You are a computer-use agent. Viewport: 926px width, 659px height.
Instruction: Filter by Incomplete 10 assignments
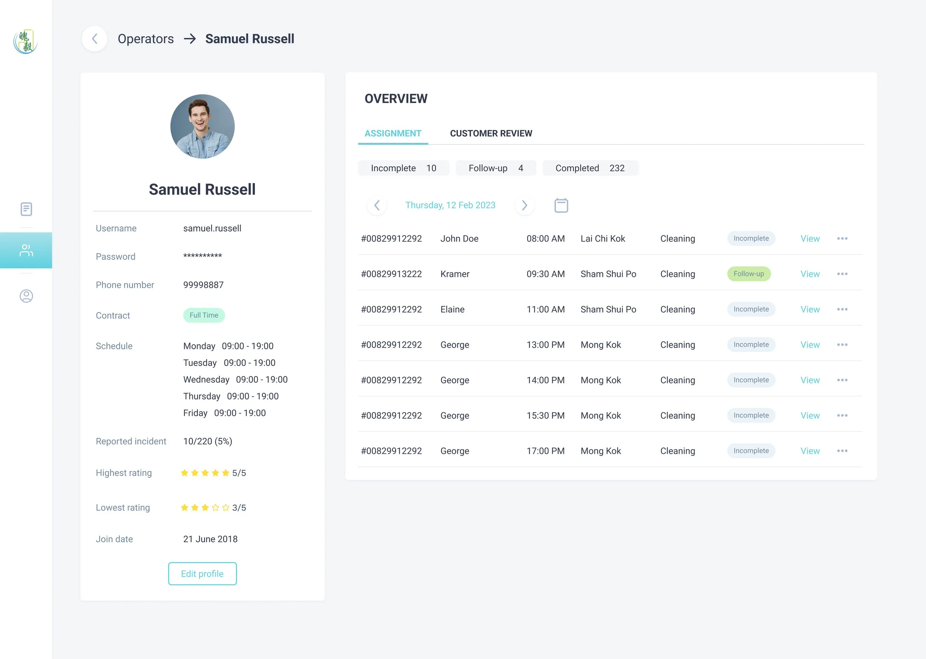(403, 168)
